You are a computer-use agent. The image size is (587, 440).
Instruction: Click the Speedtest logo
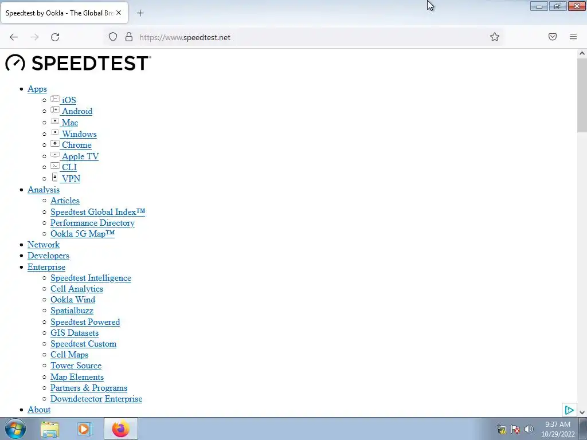tap(78, 63)
